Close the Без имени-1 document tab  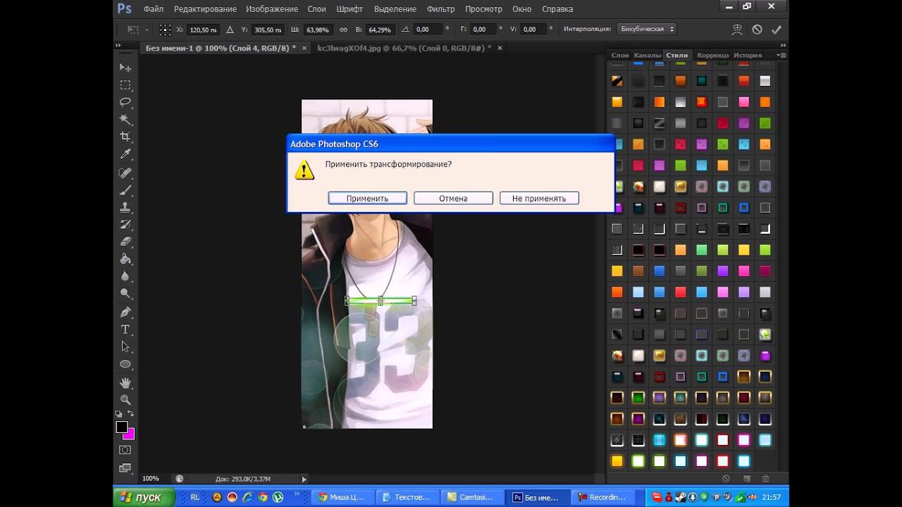click(304, 49)
